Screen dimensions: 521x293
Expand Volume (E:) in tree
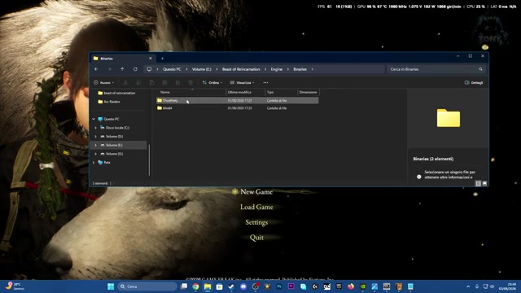(96, 145)
